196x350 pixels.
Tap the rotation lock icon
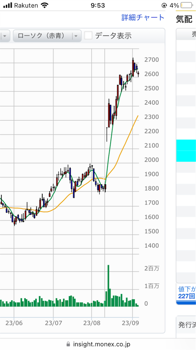164,5
